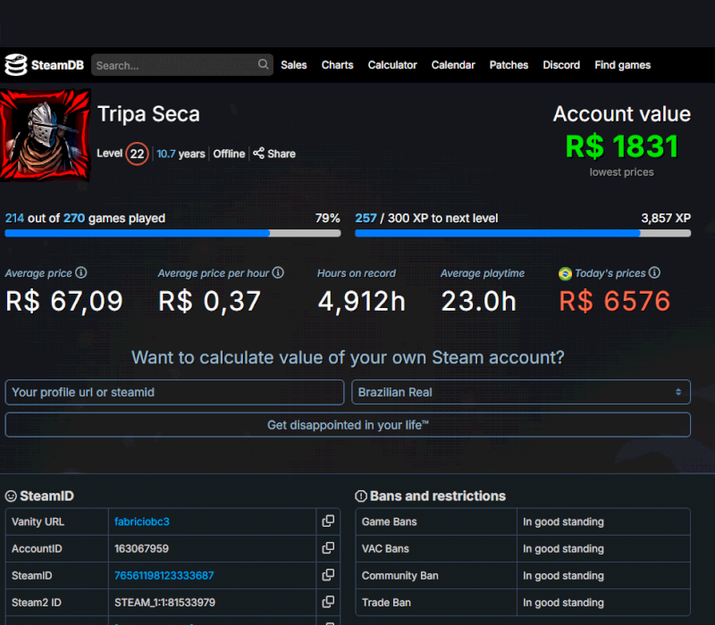Open the Sales menu item
715x625 pixels.
tap(293, 65)
